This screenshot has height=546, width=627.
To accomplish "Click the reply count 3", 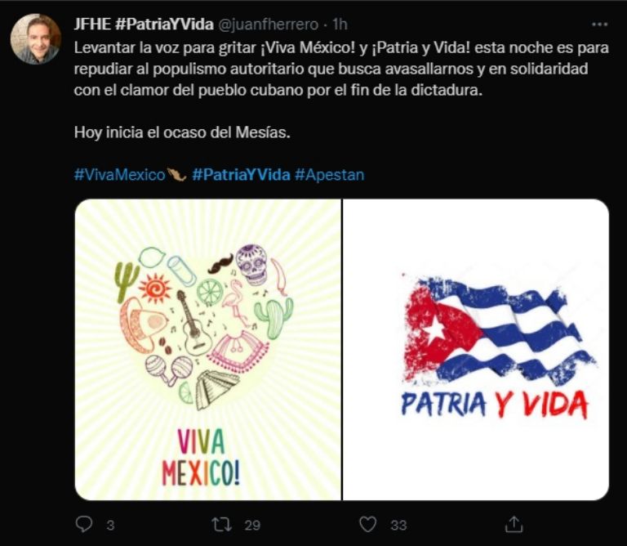I will click(x=111, y=526).
